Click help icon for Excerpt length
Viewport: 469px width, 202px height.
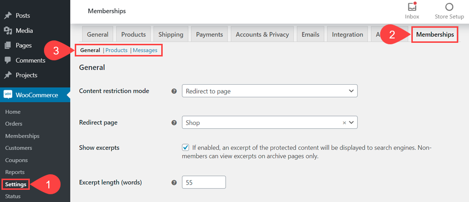(x=174, y=183)
